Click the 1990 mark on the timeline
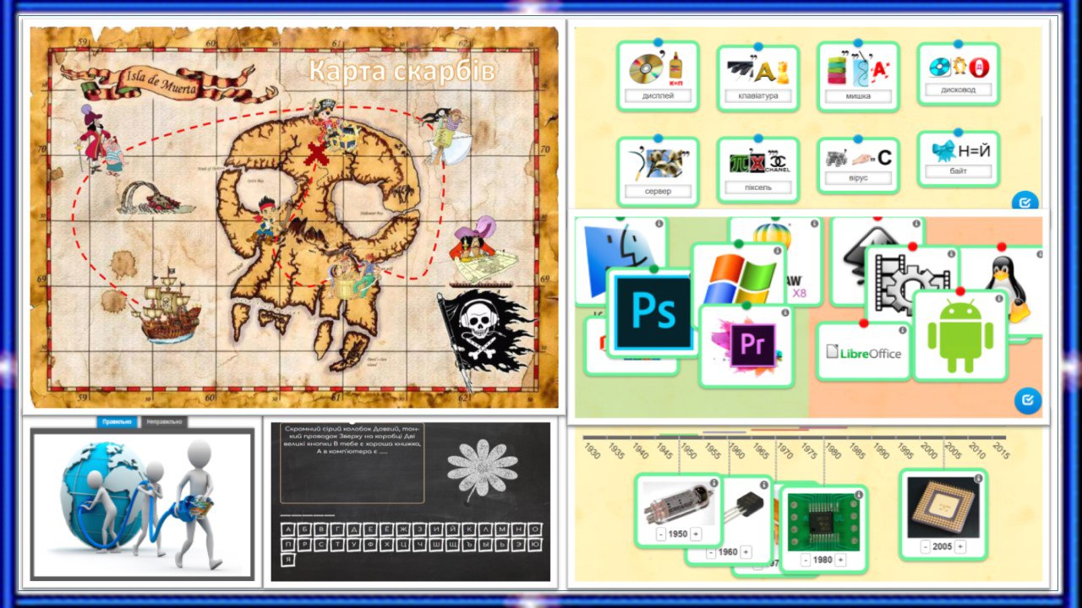This screenshot has width=1082, height=608. pos(881,452)
